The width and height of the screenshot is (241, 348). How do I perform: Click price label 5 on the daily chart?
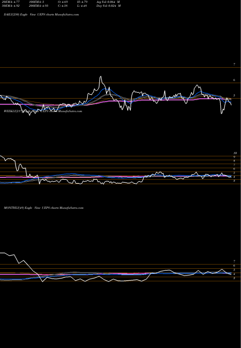click(234, 96)
